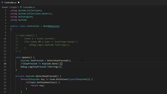Viewport: 167px width, 94px height.
Task: Click 'Input.GetKeyDown(key)' on line 24
Action: pos(43,83)
